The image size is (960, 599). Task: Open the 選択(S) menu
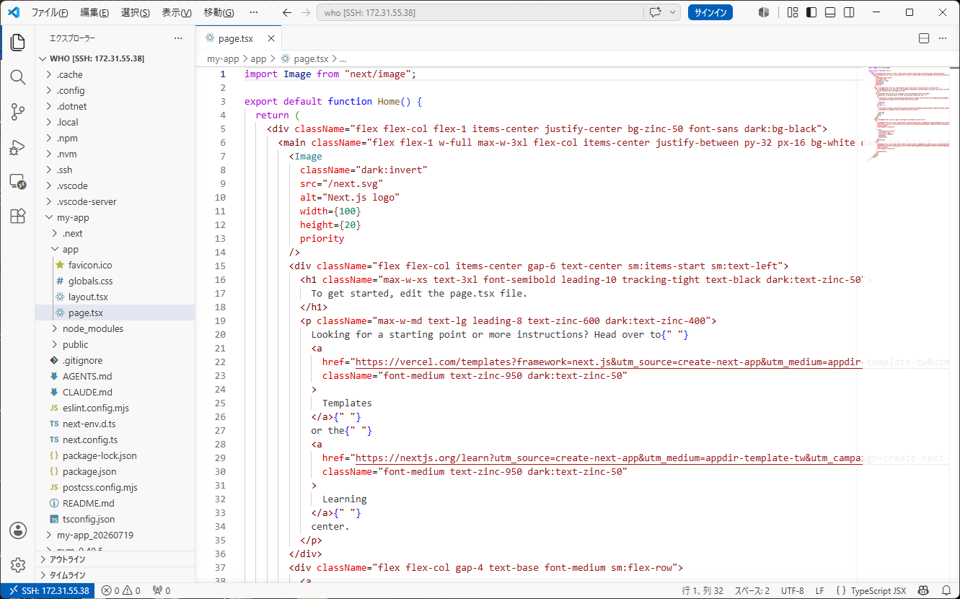point(136,12)
